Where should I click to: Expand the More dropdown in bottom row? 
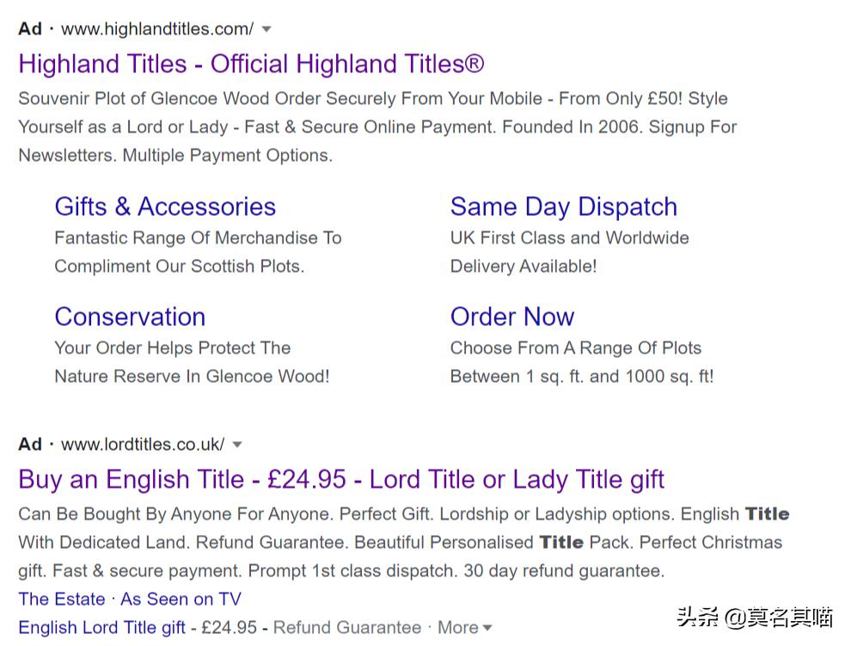coord(464,628)
